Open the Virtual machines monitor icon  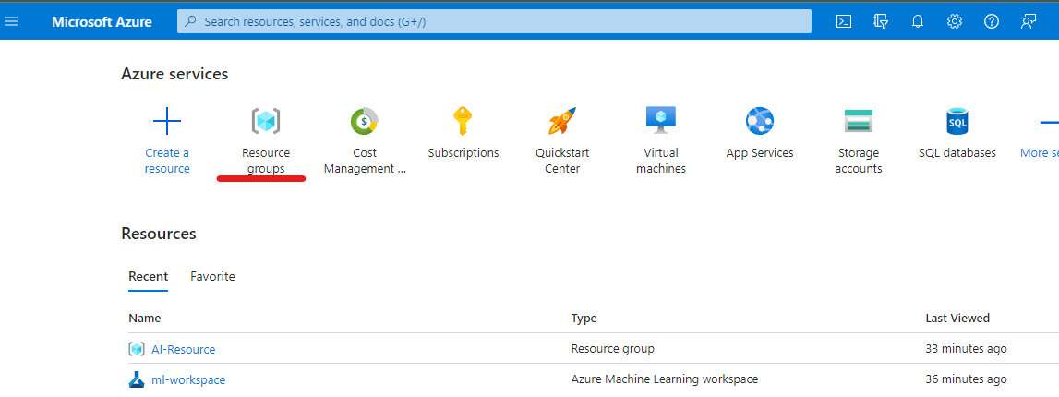[660, 120]
